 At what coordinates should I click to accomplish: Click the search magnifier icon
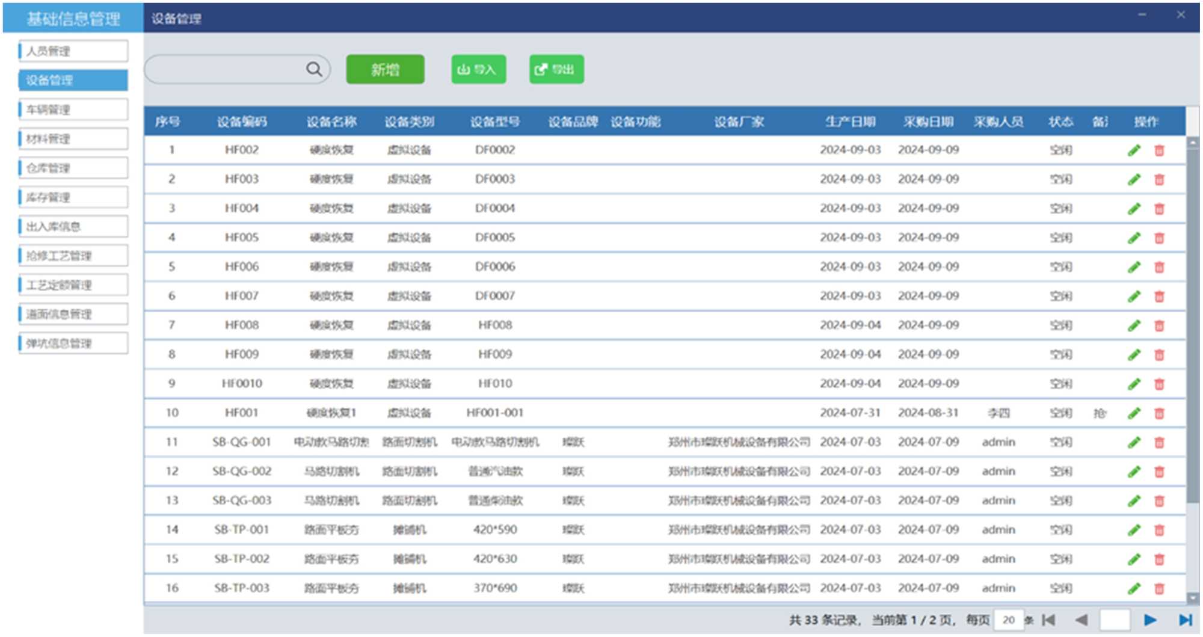point(314,69)
